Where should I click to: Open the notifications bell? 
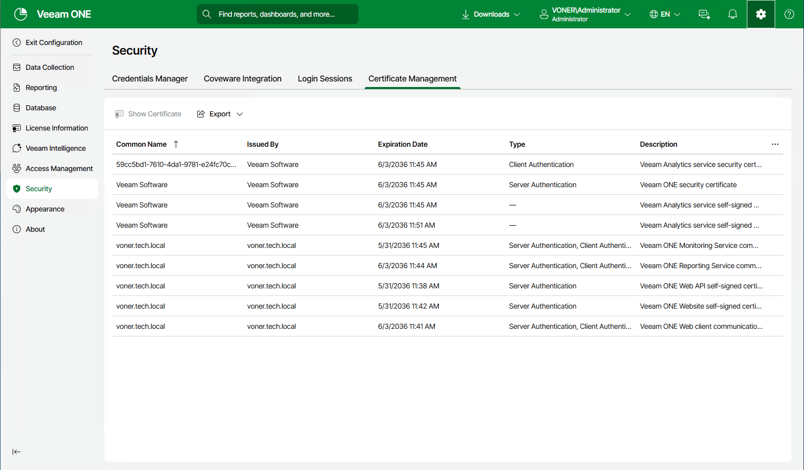[x=733, y=14]
